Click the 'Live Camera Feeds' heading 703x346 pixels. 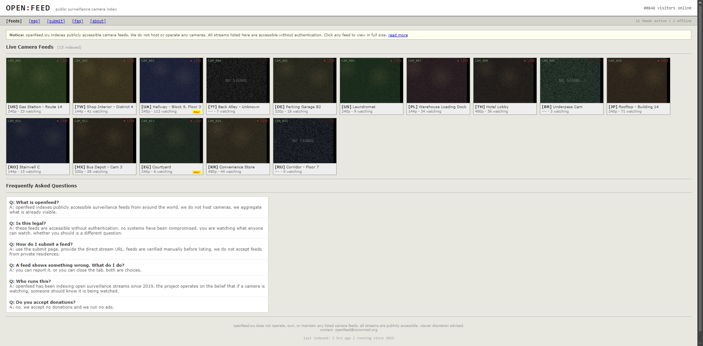pos(30,47)
